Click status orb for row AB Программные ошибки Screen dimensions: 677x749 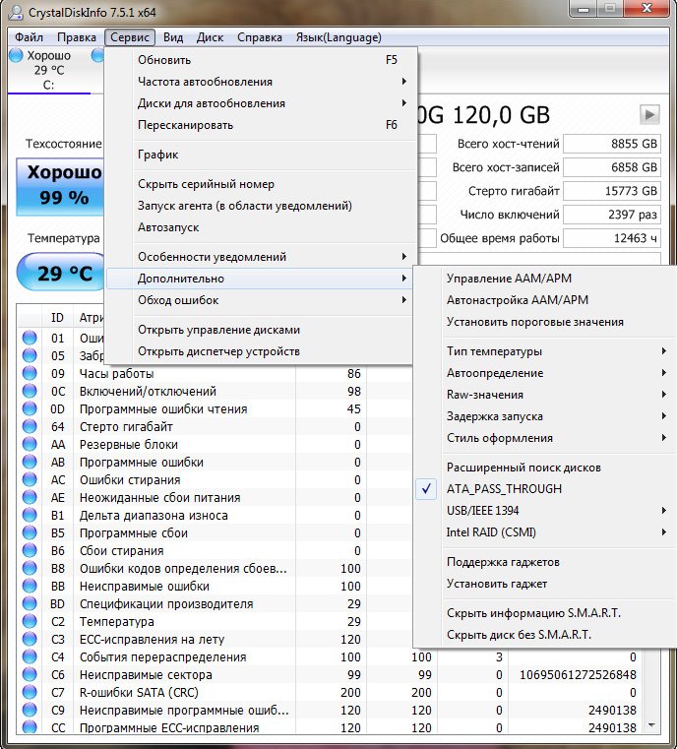(x=30, y=462)
